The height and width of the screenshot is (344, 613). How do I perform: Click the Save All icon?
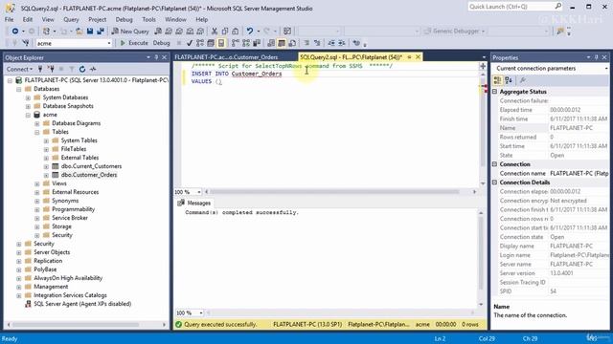click(101, 32)
